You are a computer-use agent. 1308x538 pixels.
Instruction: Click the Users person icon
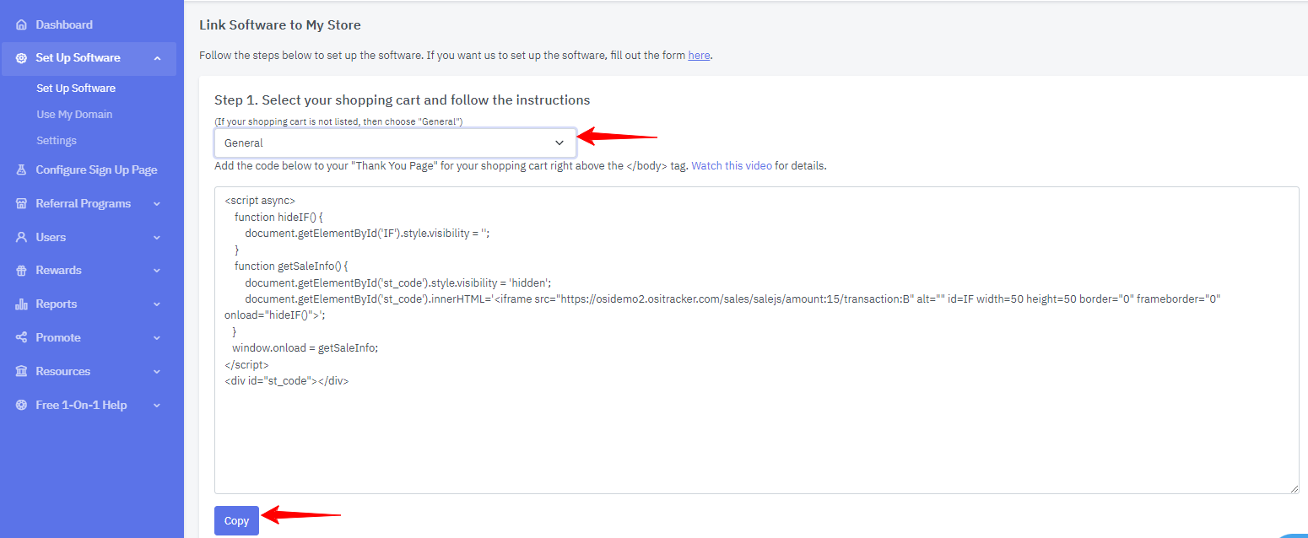click(21, 238)
